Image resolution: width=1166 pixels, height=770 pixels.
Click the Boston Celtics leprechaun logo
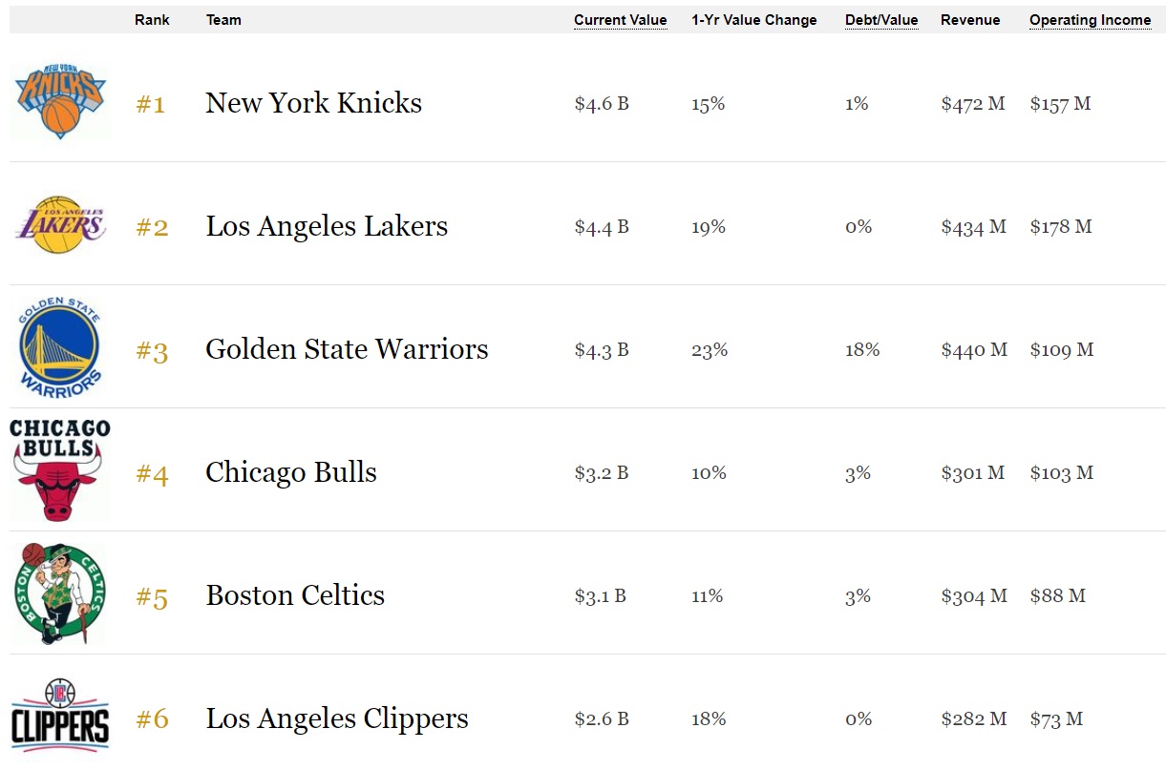[x=60, y=593]
